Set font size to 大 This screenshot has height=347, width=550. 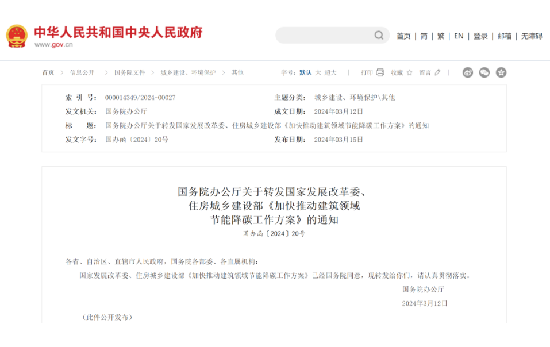tap(318, 72)
